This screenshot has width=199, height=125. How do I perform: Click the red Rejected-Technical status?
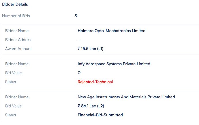pos(95,82)
